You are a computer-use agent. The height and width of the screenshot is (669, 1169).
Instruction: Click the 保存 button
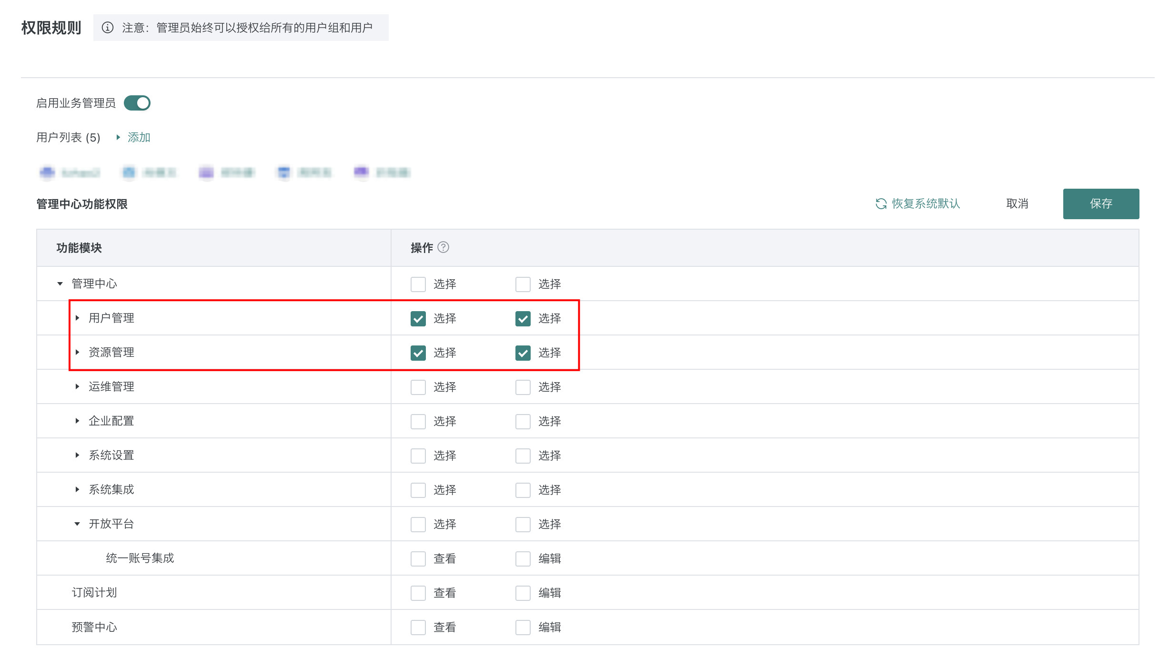tap(1100, 204)
